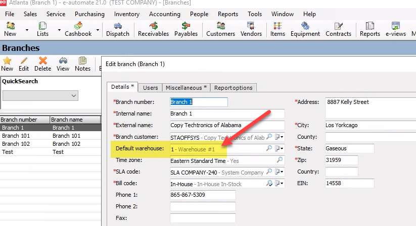Sort by the Branch name column header
Image resolution: width=416 pixels, height=226 pixels.
point(75,120)
